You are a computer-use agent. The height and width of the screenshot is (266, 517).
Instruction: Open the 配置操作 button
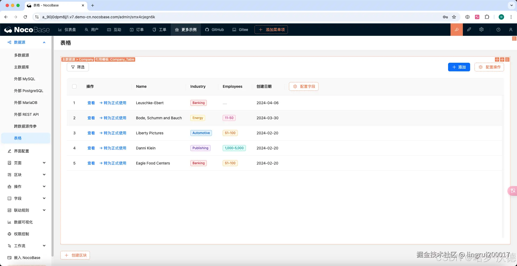click(x=489, y=67)
